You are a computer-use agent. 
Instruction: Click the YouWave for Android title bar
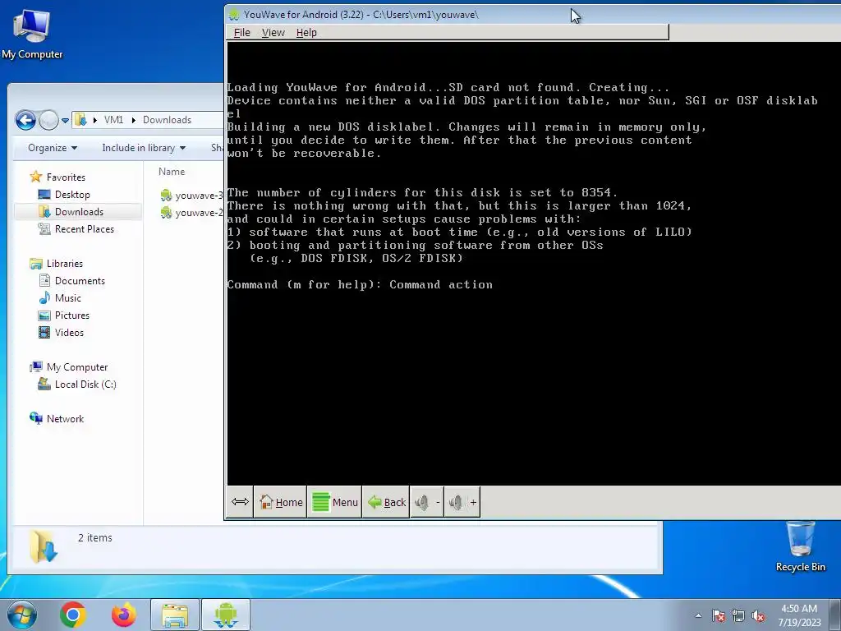[x=533, y=15]
